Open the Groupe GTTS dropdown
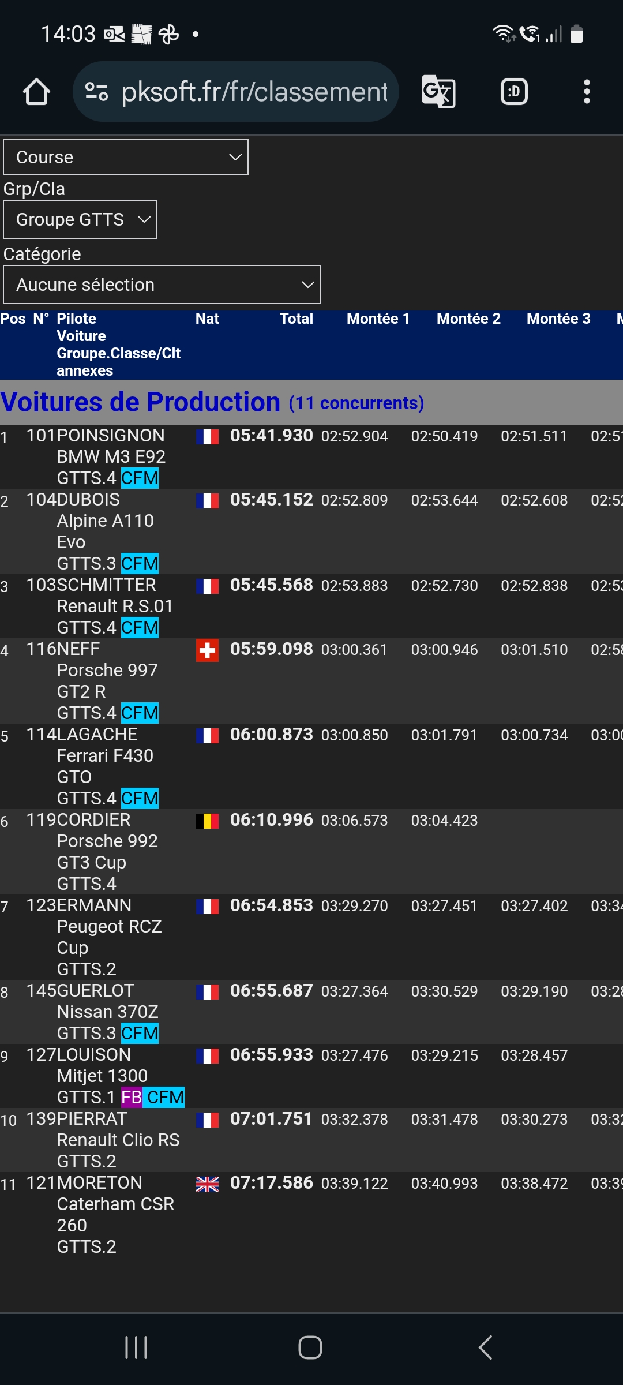 pos(80,219)
